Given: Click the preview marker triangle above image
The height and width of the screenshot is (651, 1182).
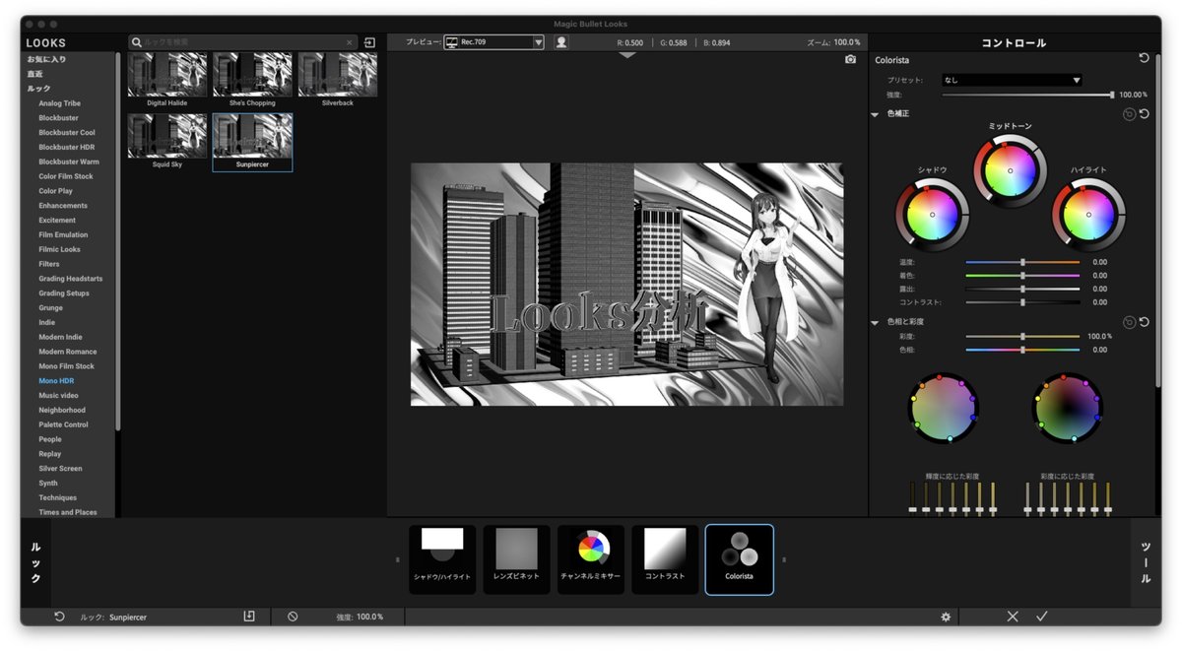Looking at the screenshot, I should click(627, 55).
